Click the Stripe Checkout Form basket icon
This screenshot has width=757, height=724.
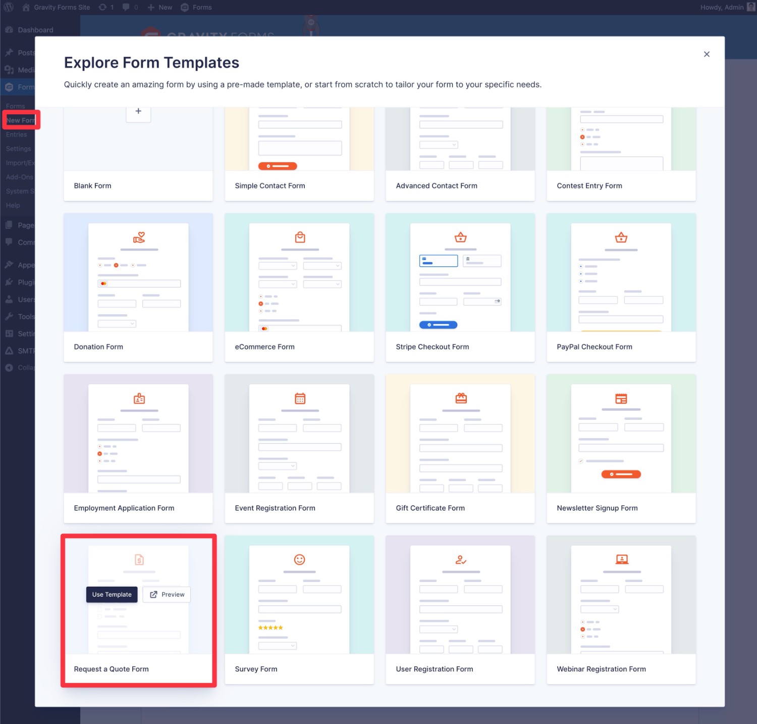[461, 237]
